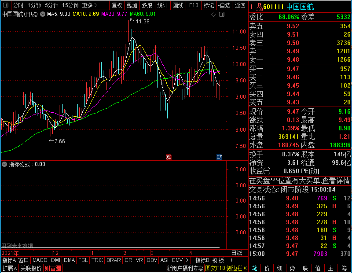This screenshot has width=352, height=273.
Task: Select 势 trend tab
Action: [x=292, y=268]
